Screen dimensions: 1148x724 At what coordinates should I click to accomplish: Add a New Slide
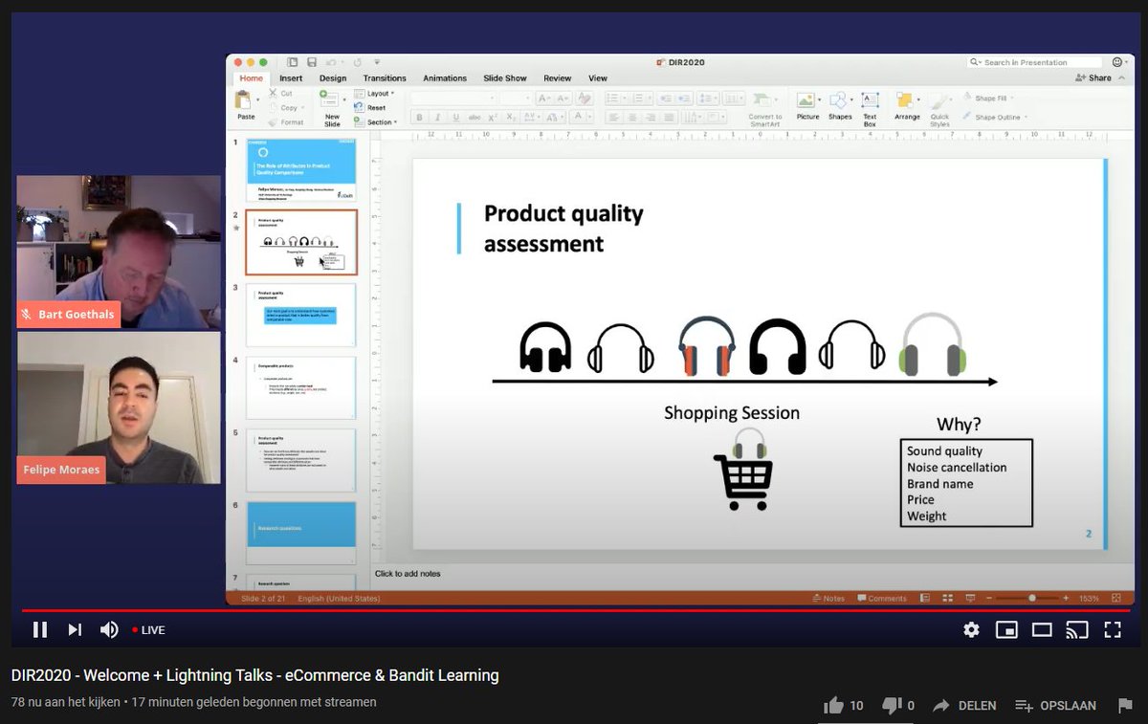332,108
